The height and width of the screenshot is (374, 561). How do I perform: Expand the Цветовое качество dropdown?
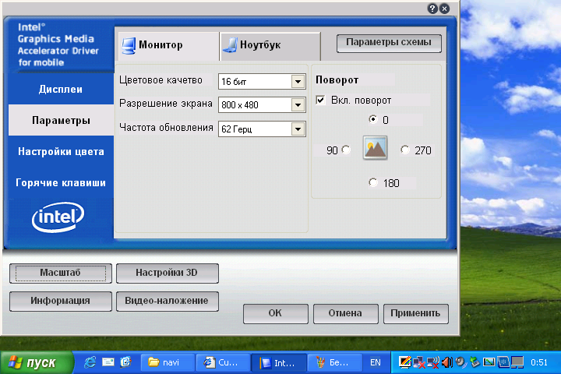pos(298,82)
